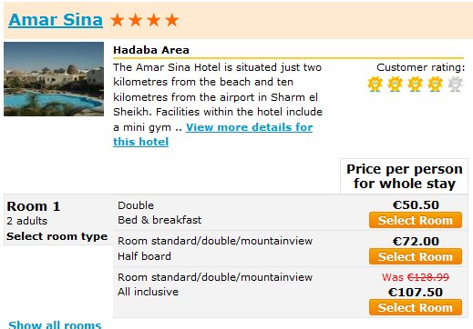
Task: Click the fourth orange hotel star
Action: click(172, 20)
